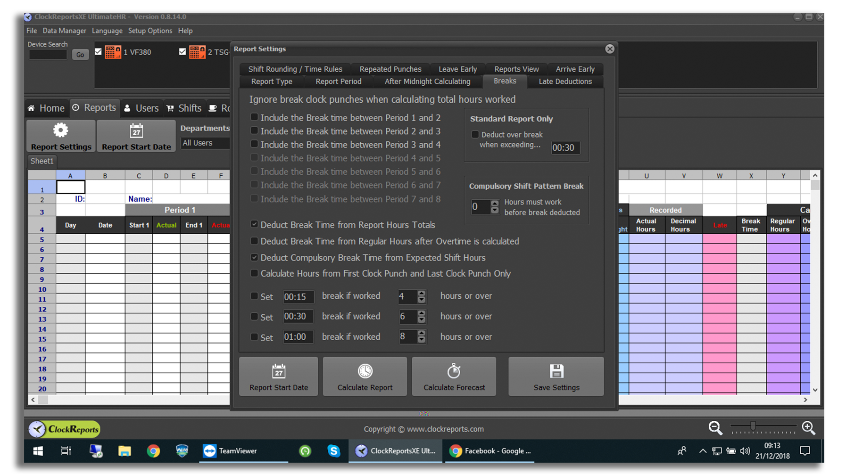
Task: Select the 1 VF380 device icon
Action: point(113,52)
